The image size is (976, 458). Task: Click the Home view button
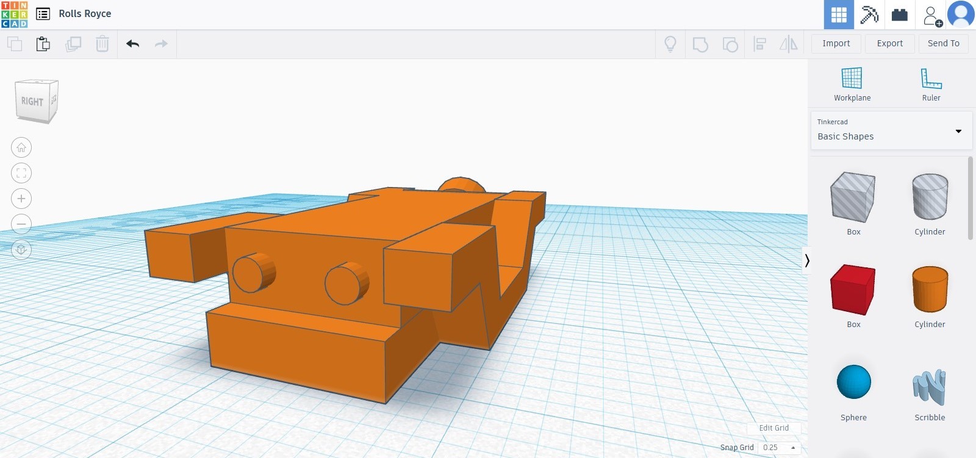point(21,147)
